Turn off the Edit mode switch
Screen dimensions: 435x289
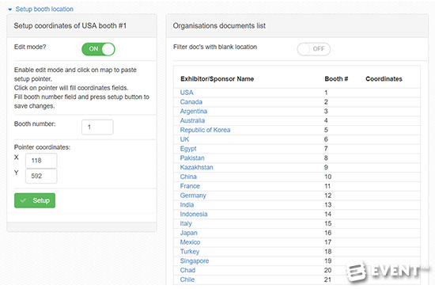click(x=98, y=49)
